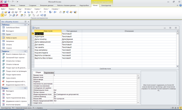Click down arrow of navigation pane scrollbar
The image size is (182, 110).
(x=29, y=105)
